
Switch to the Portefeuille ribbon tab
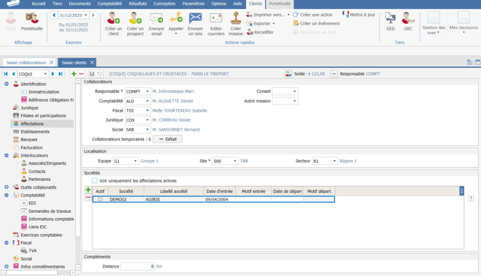click(280, 3)
